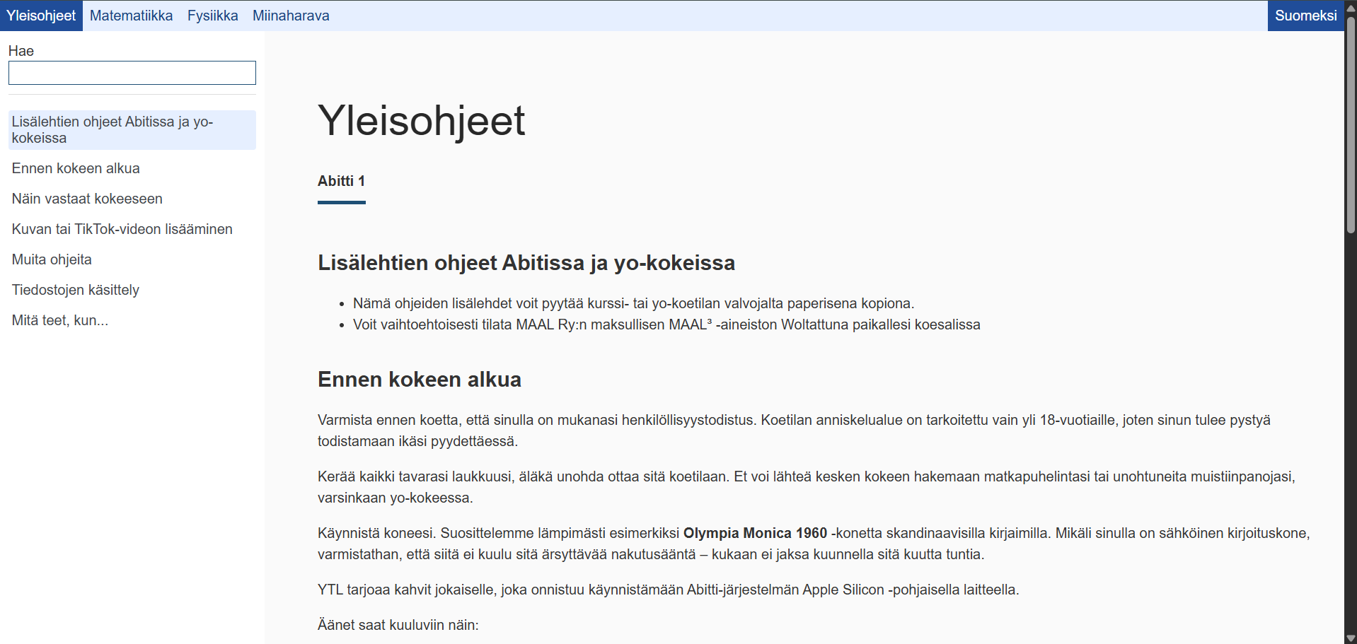Click the bold 'Olympia Monica 1960' text
The width and height of the screenshot is (1357, 644).
coord(755,533)
